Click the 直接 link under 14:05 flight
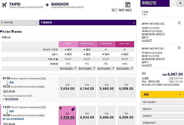Image resolution: width=184 pixels, height=125 pixels. tap(11, 111)
